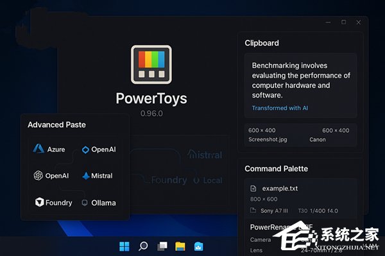This screenshot has width=385, height=256.
Task: Launch File Explorer from taskbar
Action: [180, 246]
